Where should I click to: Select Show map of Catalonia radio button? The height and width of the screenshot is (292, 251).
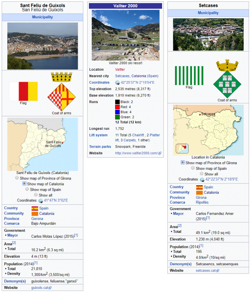[x=24, y=183]
